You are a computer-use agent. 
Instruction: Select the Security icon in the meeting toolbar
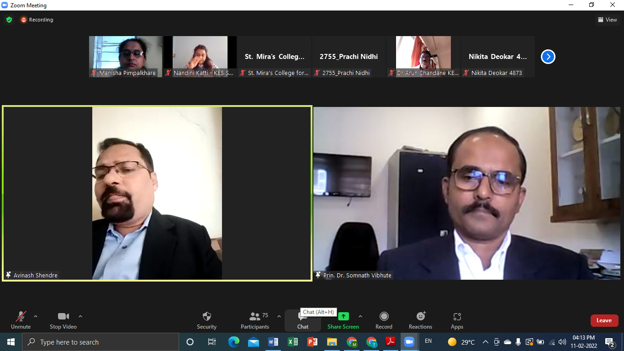(x=206, y=320)
